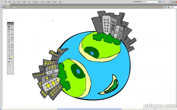This screenshot has width=177, height=110.
Task: Select the Rectangle tool
Action: point(12,37)
